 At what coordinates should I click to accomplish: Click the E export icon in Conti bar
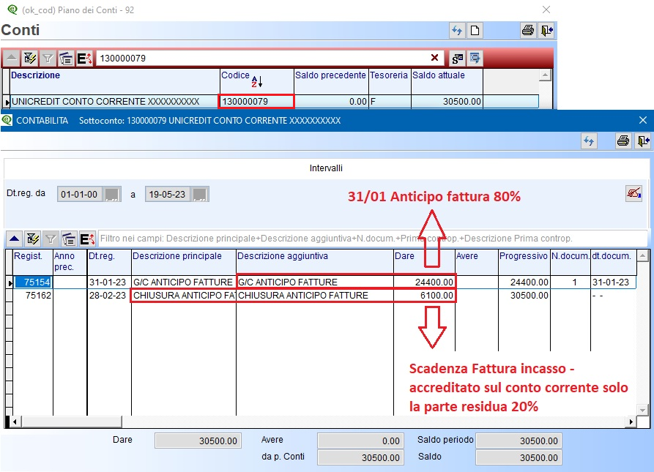84,59
